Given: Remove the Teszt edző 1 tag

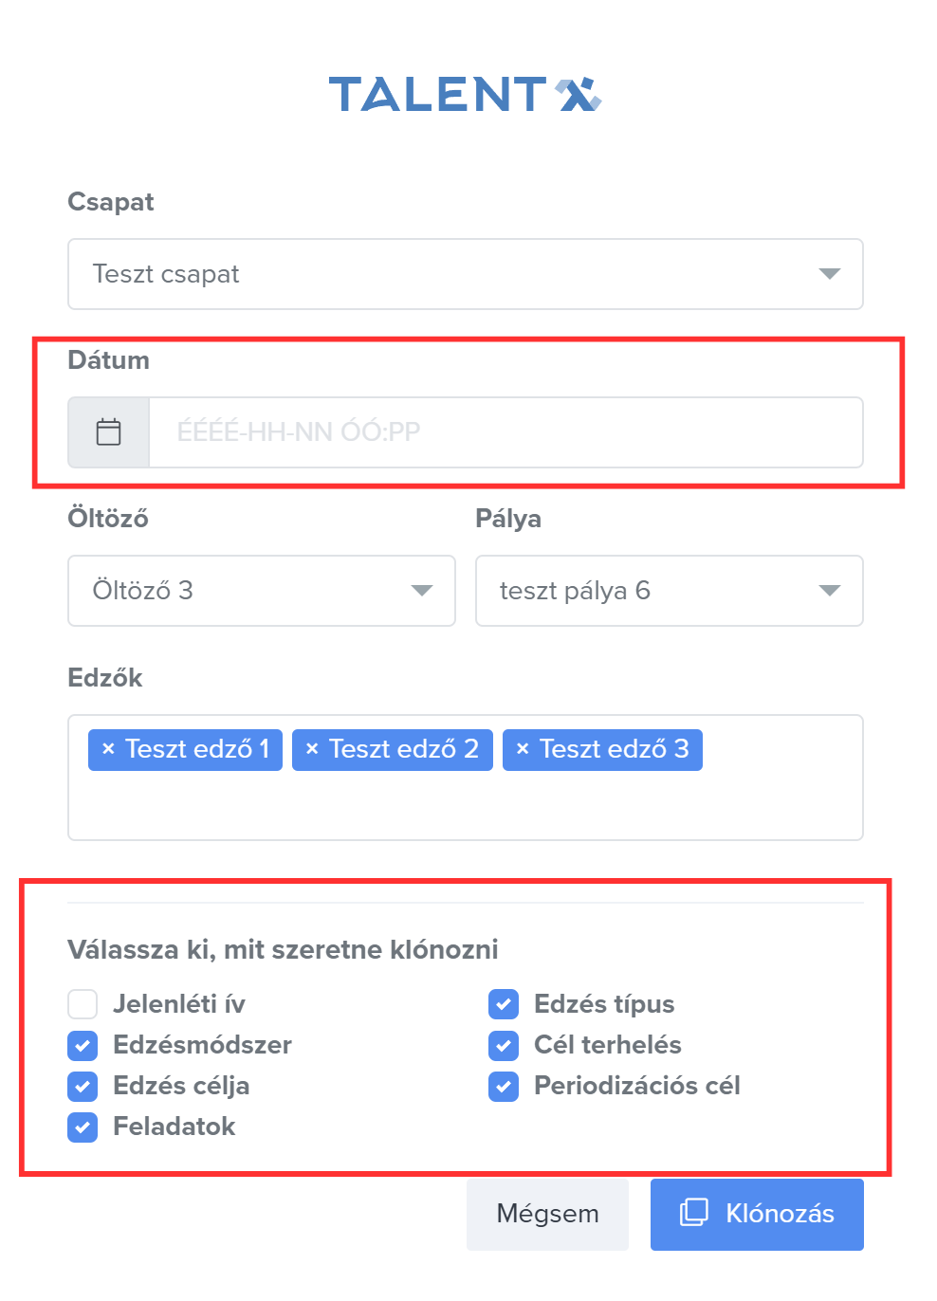Looking at the screenshot, I should tap(108, 749).
